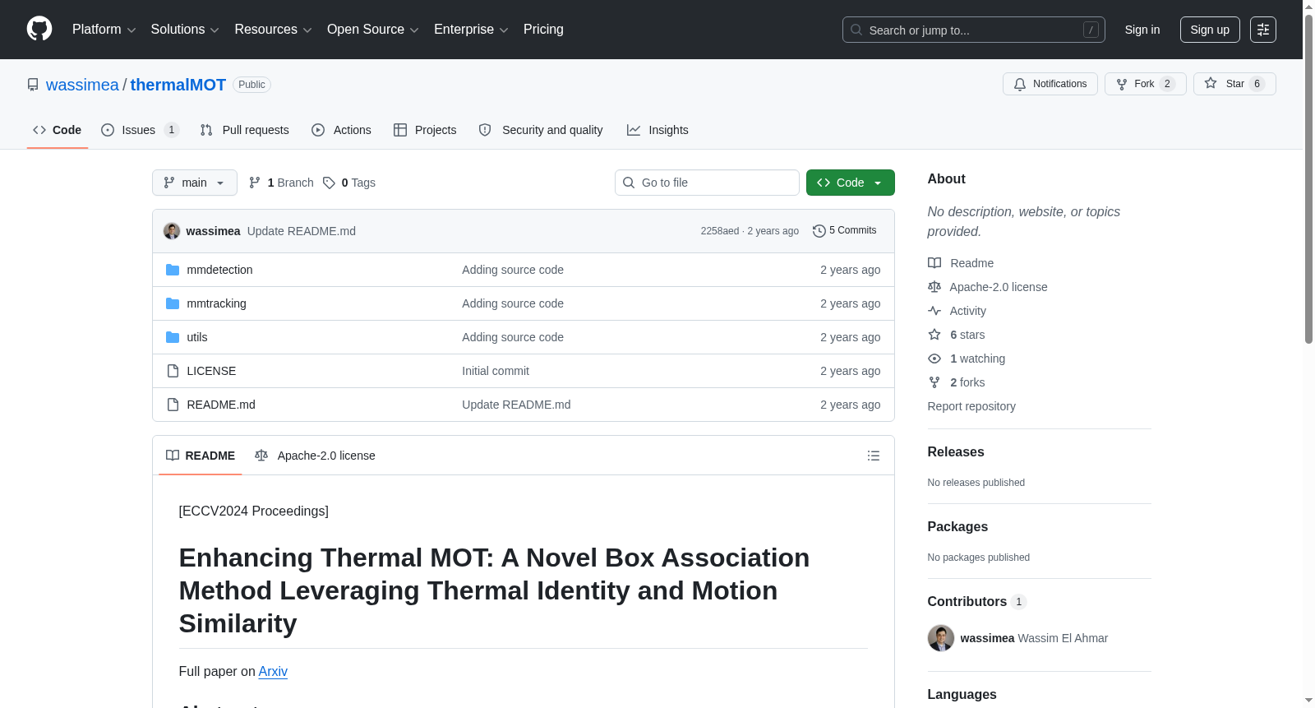The height and width of the screenshot is (708, 1315).
Task: Expand the Open Source menu
Action: pos(373,30)
